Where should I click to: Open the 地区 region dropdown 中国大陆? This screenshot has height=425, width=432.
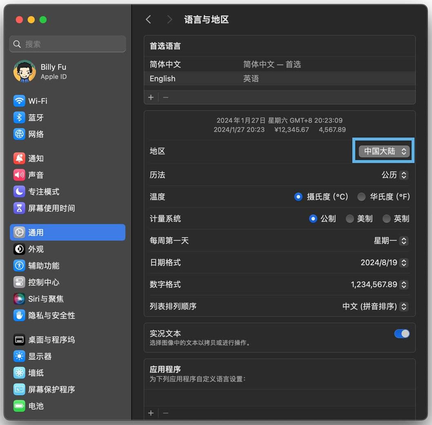click(x=384, y=151)
